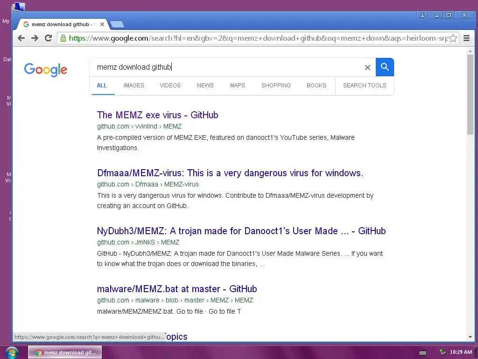Select the Chrome taskbar button

pos(65,352)
